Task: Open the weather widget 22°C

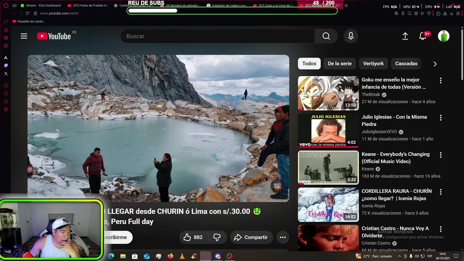Action: pyautogui.click(x=374, y=256)
